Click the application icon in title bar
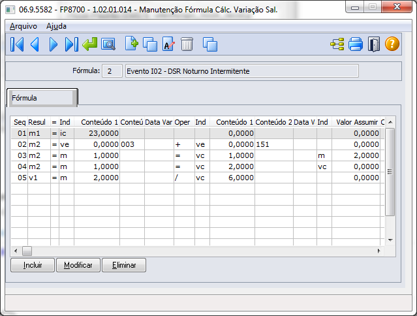Image resolution: width=417 pixels, height=316 pixels. (10, 10)
